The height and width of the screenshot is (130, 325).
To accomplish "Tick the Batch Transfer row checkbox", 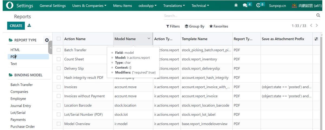I will point(58,50).
